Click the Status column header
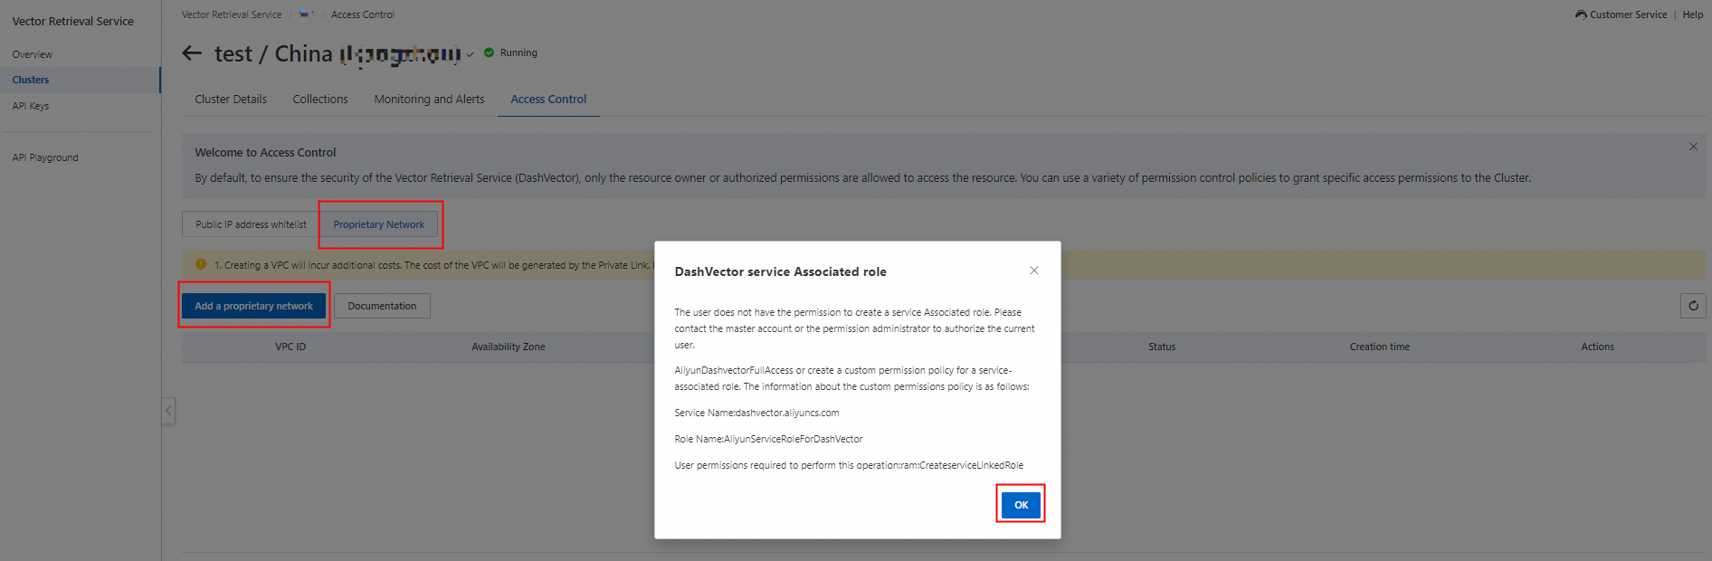The image size is (1712, 561). 1162,347
